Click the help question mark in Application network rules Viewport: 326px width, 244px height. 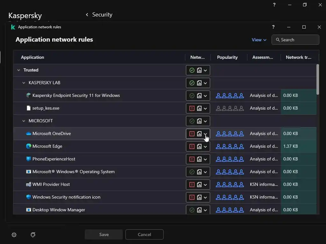point(273,27)
